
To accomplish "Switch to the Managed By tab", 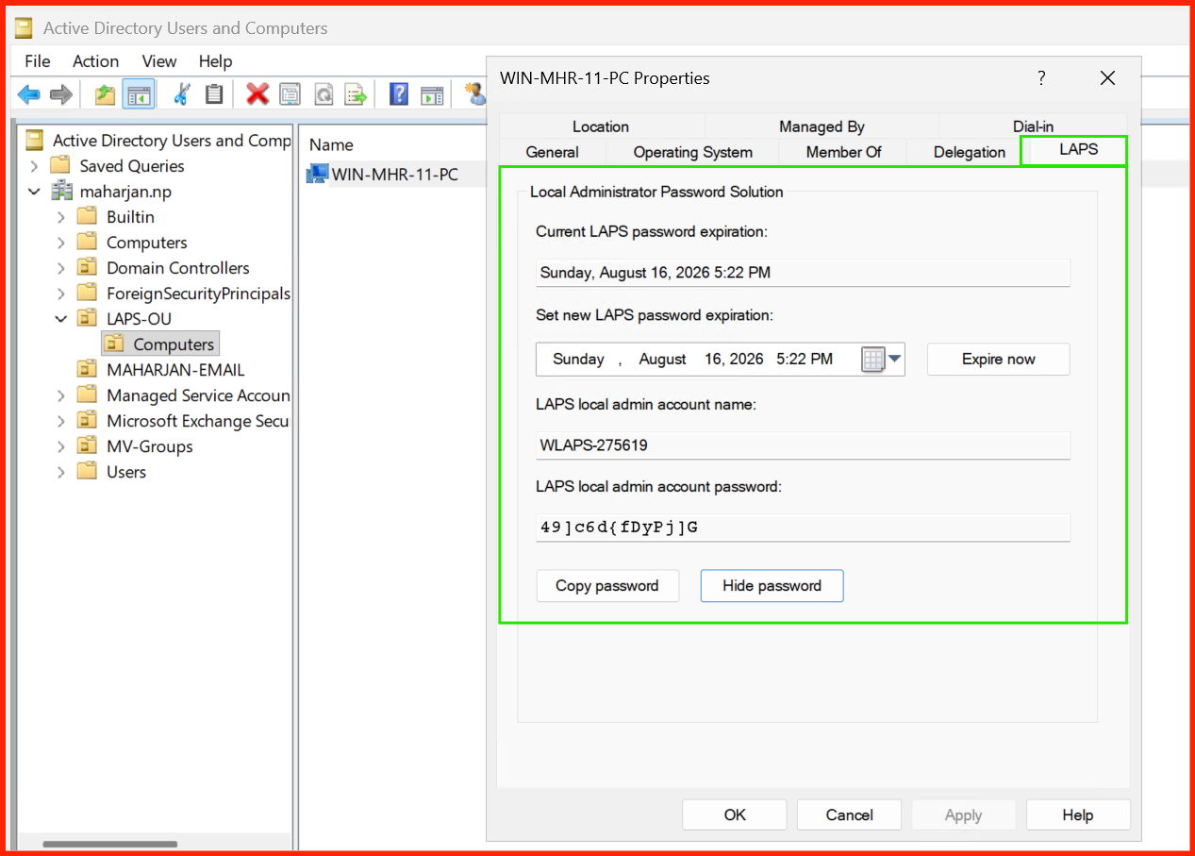I will (x=822, y=126).
